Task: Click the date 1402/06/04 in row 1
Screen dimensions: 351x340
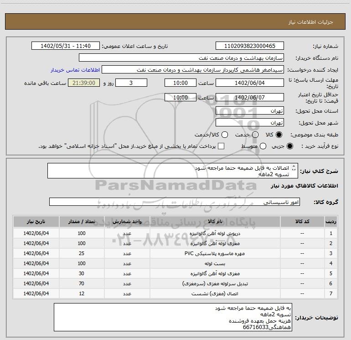Action: [36, 233]
